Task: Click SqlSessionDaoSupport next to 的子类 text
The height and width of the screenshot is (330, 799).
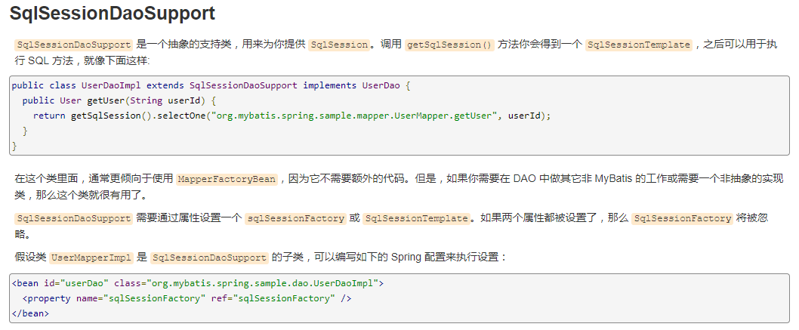Action: pos(209,258)
